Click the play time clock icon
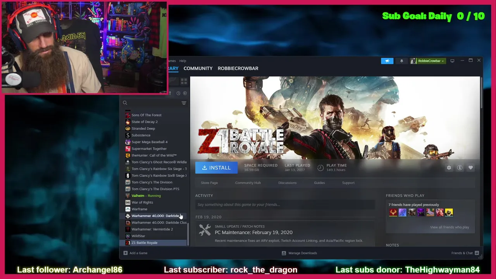This screenshot has width=496, height=279. coord(320,168)
